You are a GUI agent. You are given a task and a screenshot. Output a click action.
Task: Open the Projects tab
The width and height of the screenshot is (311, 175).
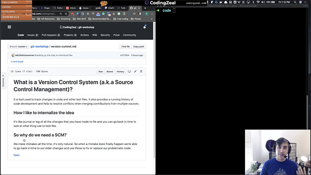click(x=70, y=35)
